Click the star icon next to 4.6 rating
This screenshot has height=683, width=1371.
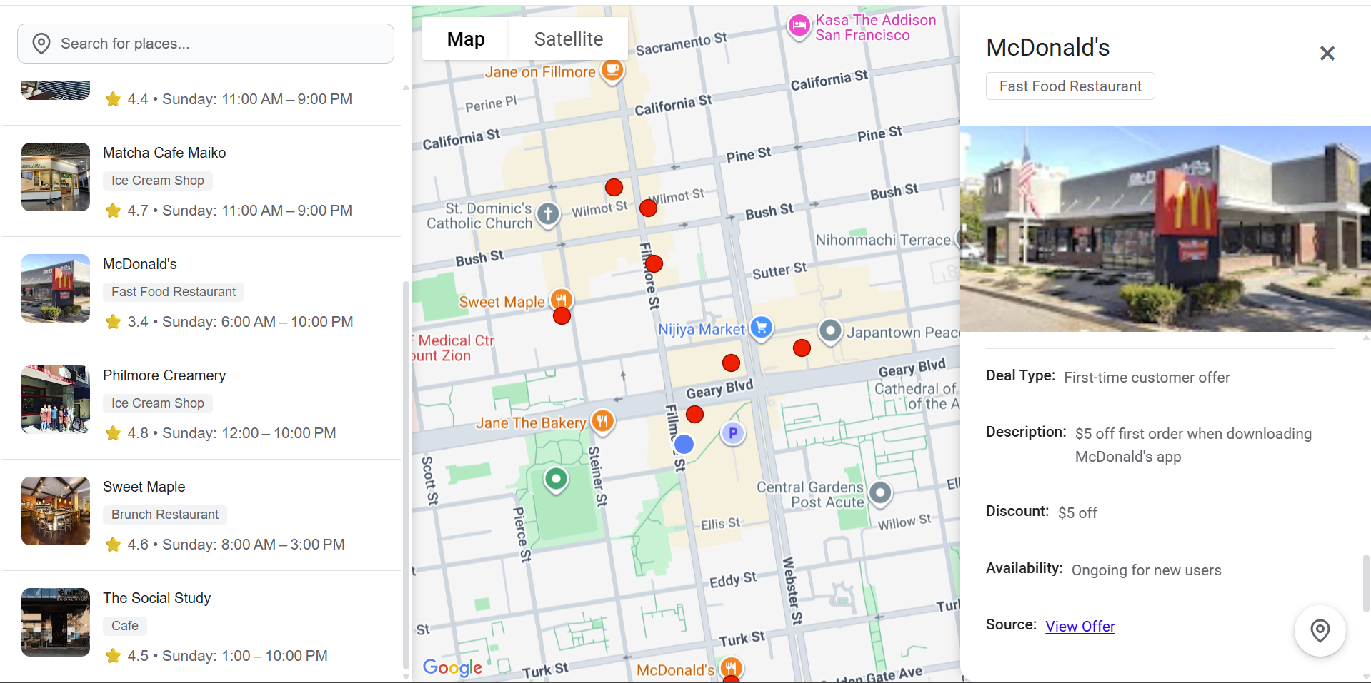point(113,545)
